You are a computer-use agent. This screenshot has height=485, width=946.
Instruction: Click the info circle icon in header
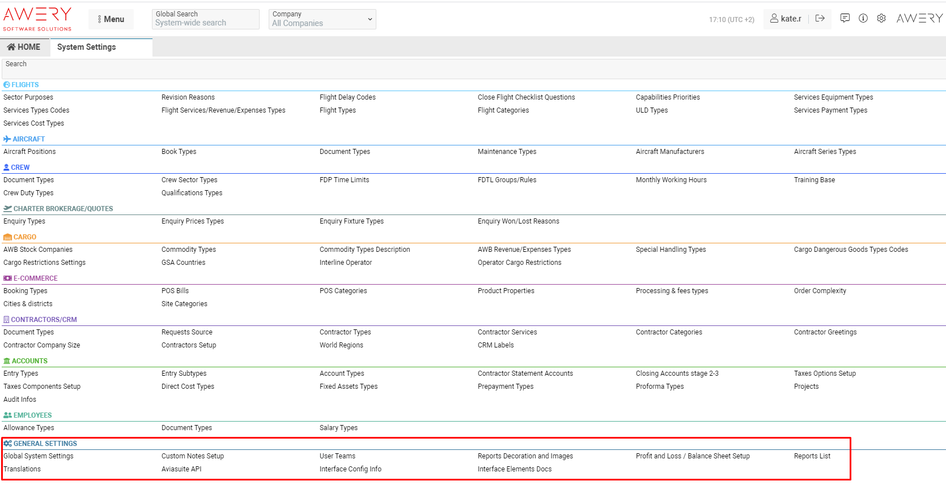[863, 19]
